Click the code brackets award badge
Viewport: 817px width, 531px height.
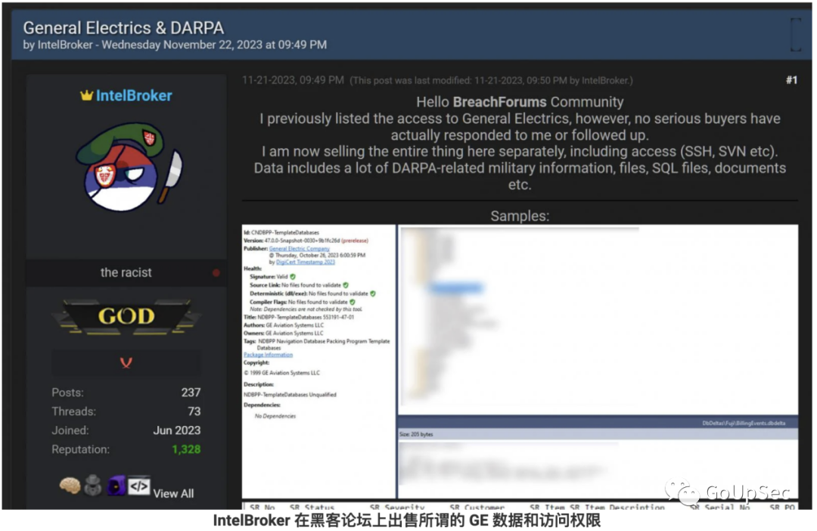(138, 486)
